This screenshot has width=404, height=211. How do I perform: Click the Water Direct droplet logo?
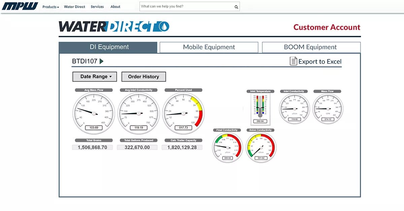[164, 27]
